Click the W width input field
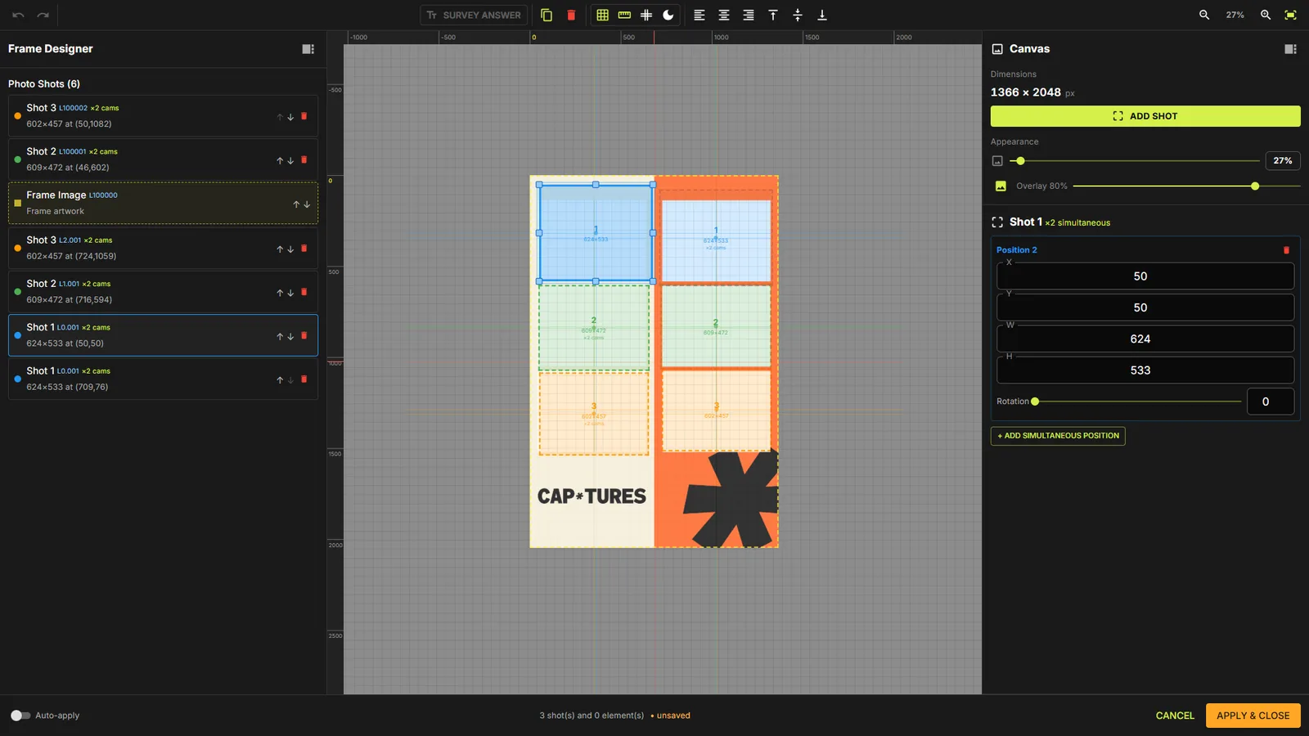 click(x=1145, y=339)
